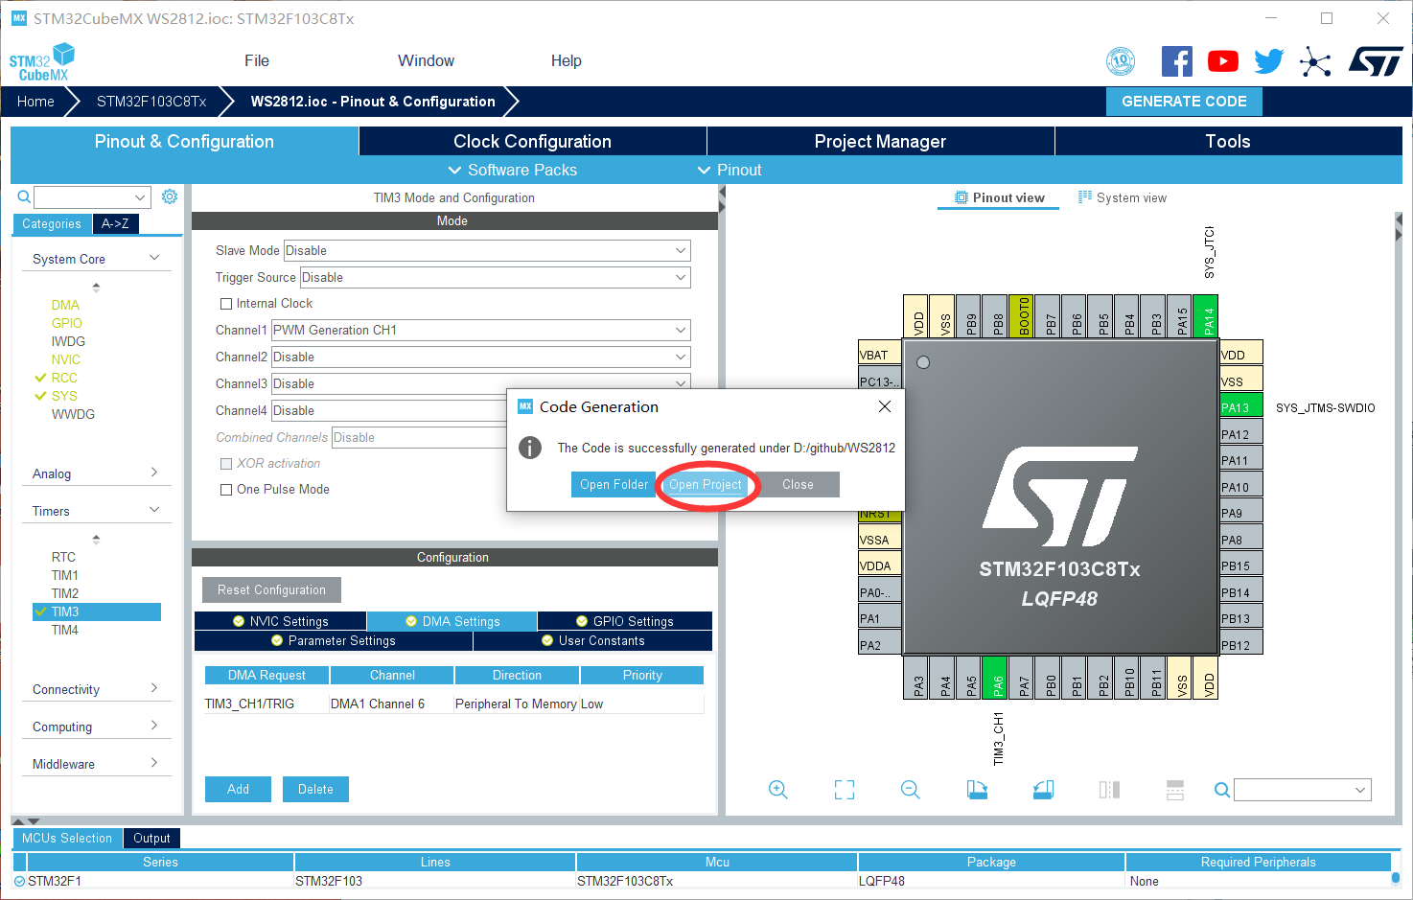The image size is (1413, 900).
Task: Toggle the One Pulse Mode checkbox
Action: click(226, 490)
